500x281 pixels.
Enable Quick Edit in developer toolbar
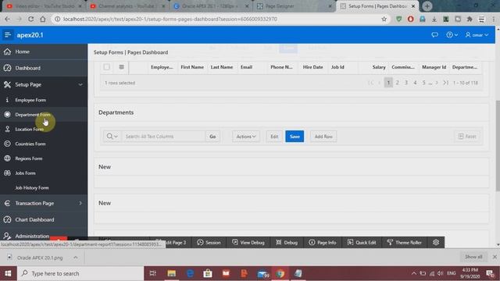click(x=362, y=243)
